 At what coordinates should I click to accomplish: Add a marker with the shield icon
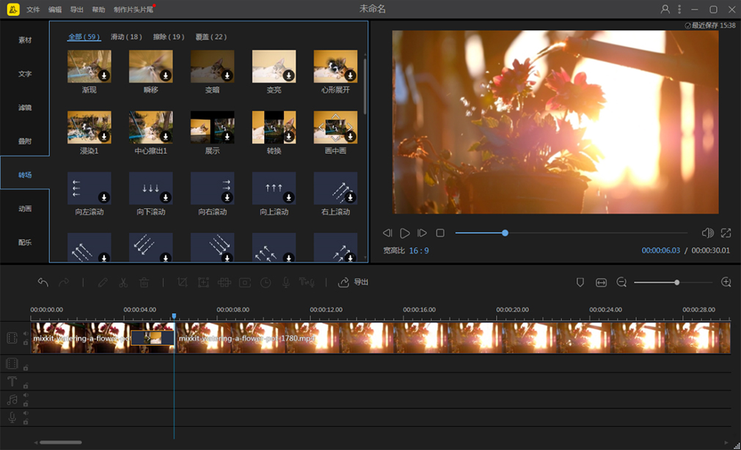pyautogui.click(x=580, y=282)
